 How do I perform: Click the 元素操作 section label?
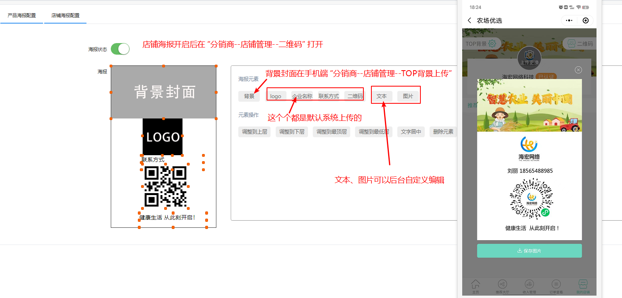[x=248, y=115]
